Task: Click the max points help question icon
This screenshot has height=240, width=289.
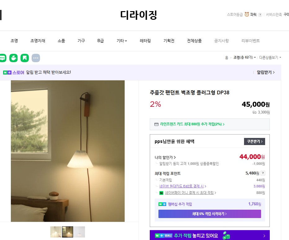Action: pos(263,173)
